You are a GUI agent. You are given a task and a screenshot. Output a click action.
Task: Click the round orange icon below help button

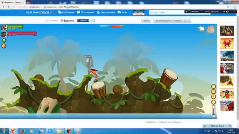pyautogui.click(x=4, y=46)
